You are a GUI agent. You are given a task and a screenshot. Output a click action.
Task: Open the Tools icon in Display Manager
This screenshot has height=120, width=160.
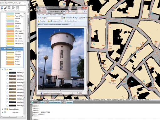(x=18, y=8)
